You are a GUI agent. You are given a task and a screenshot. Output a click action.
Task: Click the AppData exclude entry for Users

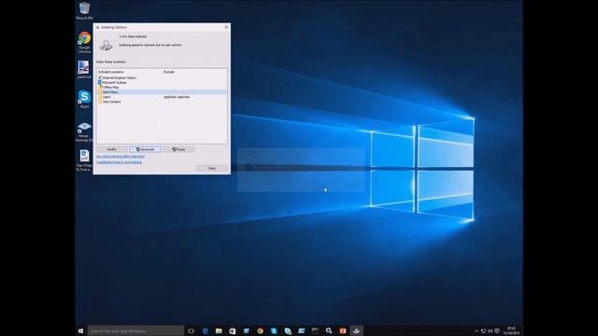pos(177,97)
